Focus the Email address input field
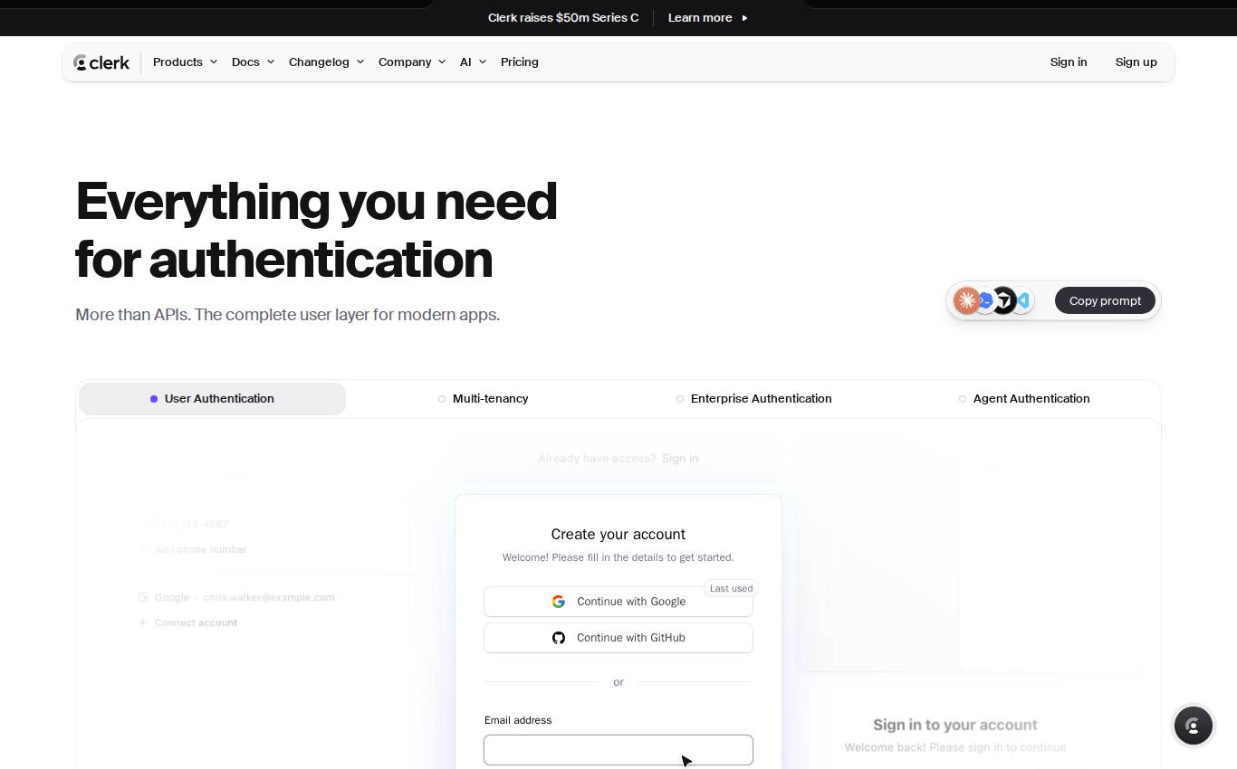1237x769 pixels. [x=618, y=750]
